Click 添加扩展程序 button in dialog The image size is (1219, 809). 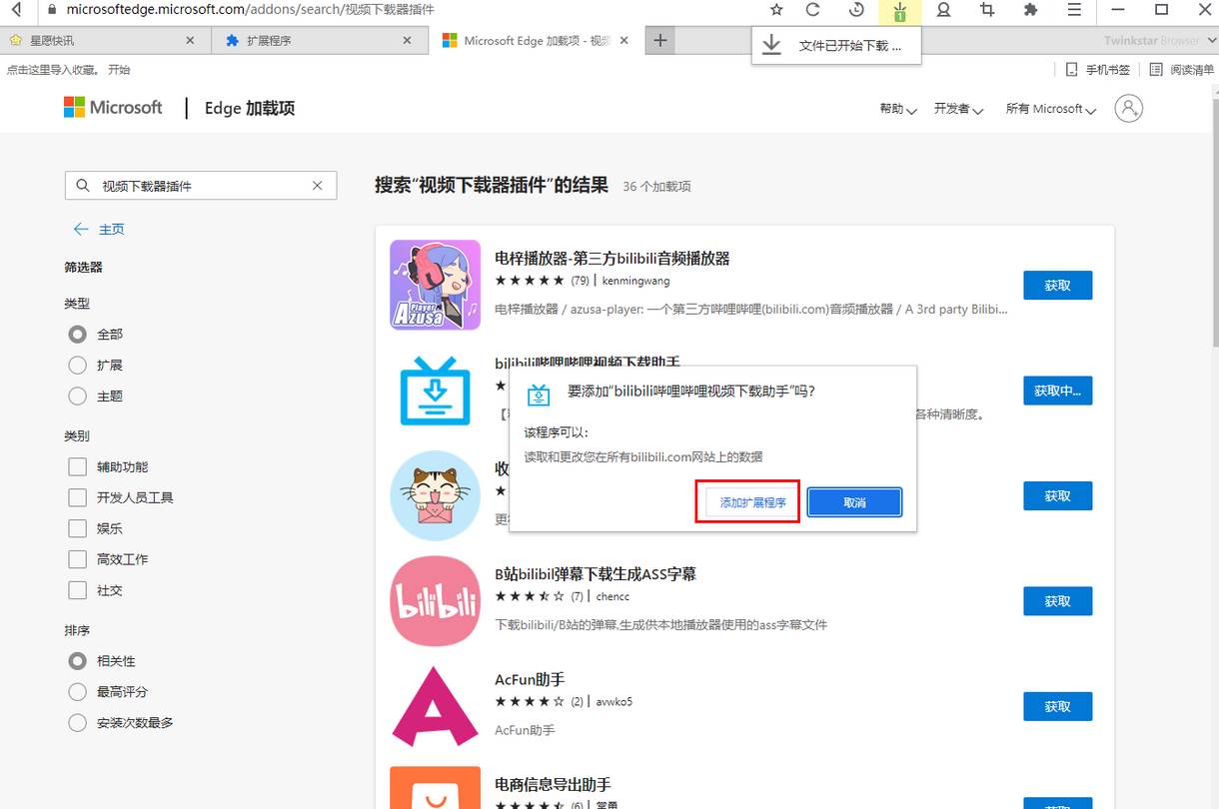752,502
